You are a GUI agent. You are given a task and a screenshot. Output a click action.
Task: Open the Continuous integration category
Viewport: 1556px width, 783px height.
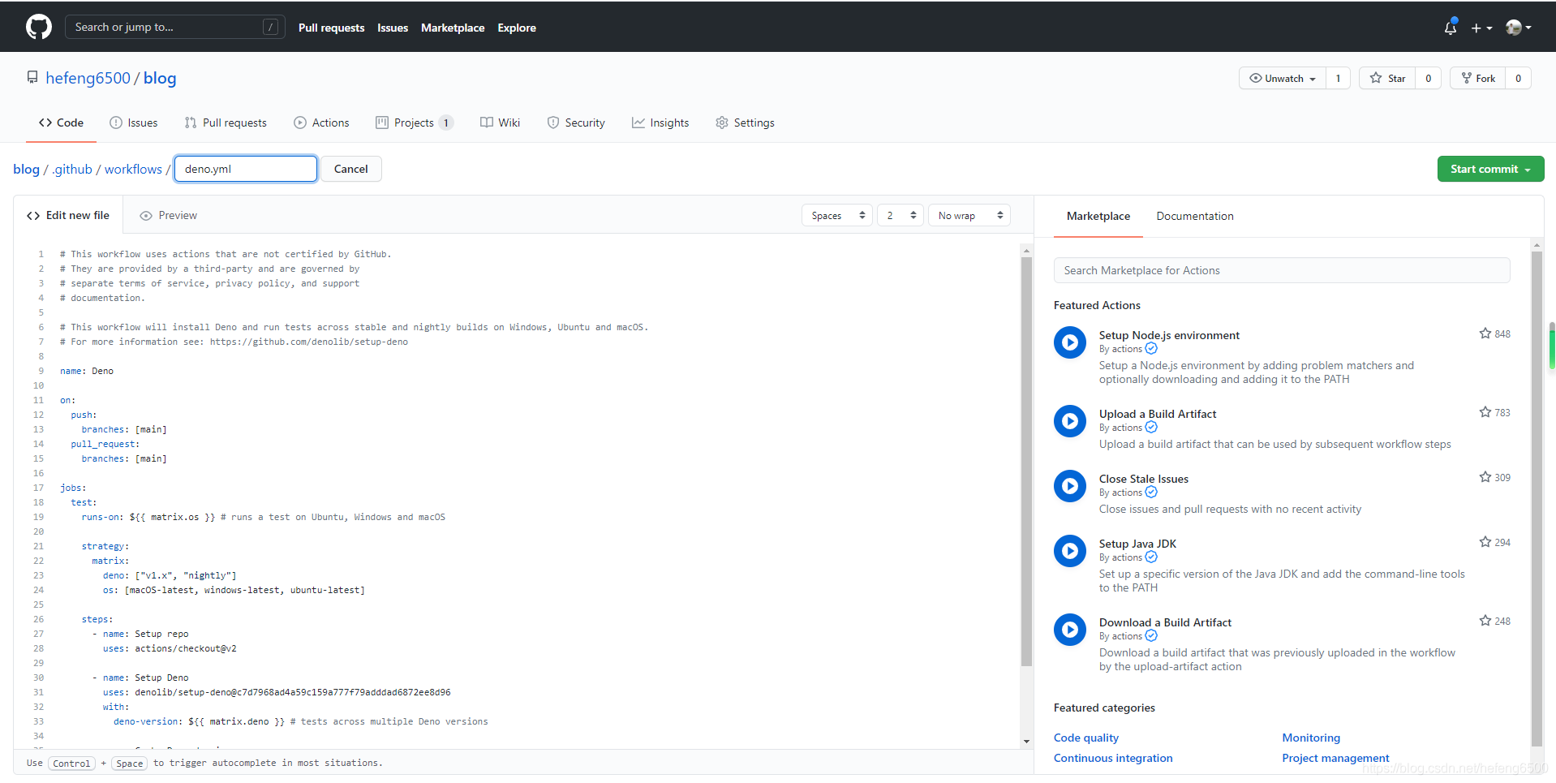(x=1113, y=758)
